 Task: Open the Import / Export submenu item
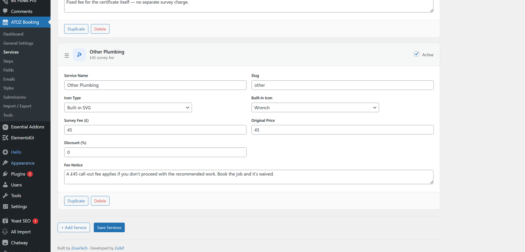pos(17,106)
